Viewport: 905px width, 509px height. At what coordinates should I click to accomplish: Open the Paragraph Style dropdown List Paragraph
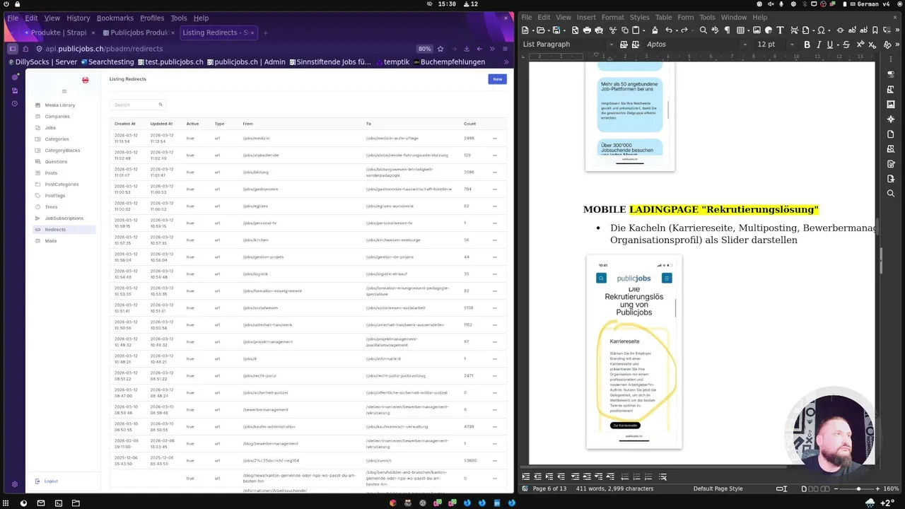pos(612,45)
